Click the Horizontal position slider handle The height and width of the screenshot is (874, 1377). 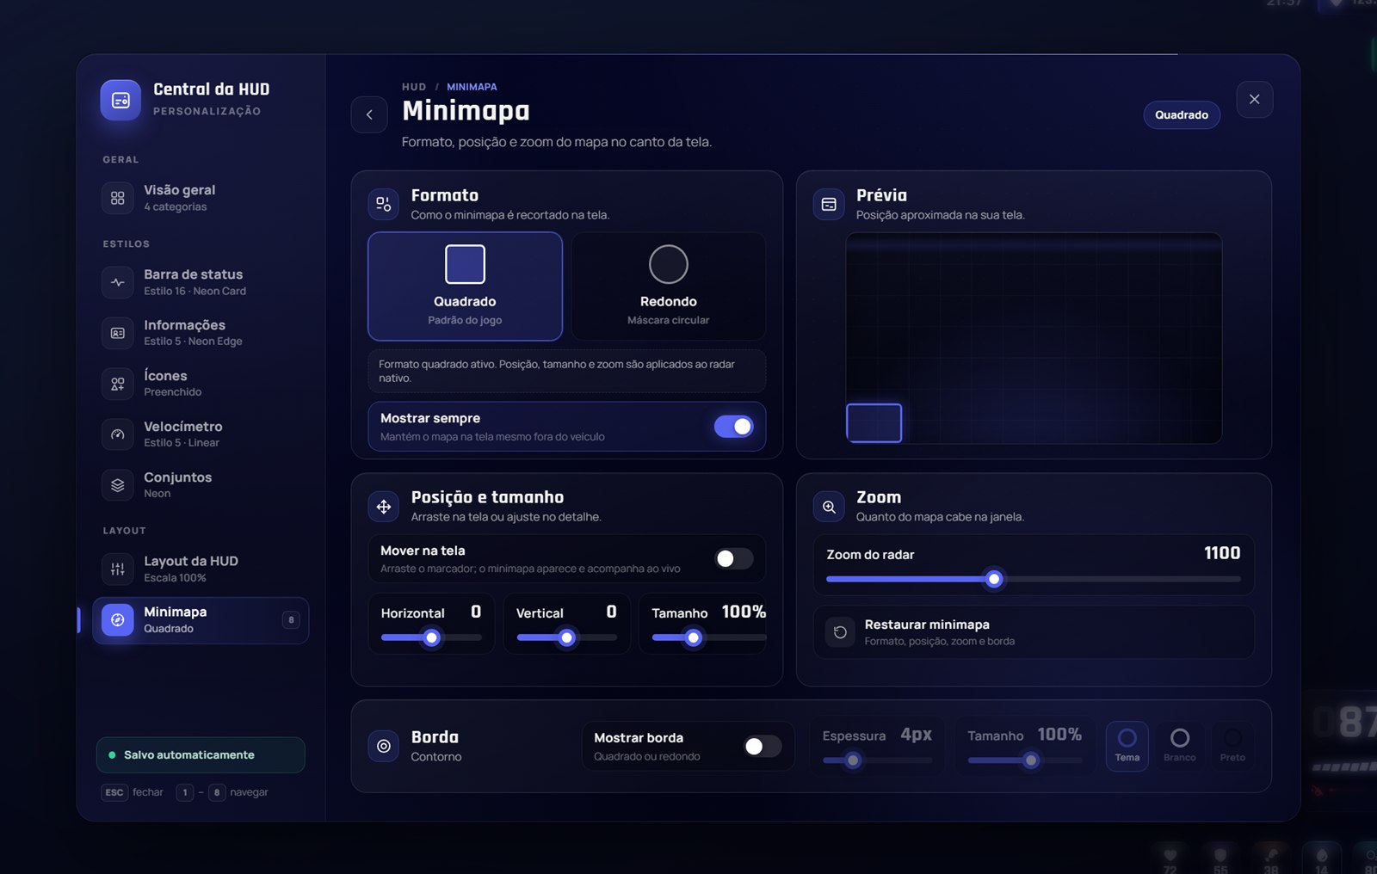click(x=432, y=637)
